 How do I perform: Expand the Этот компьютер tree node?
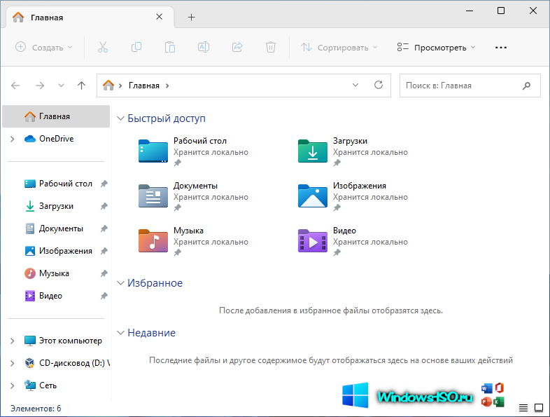point(13,341)
